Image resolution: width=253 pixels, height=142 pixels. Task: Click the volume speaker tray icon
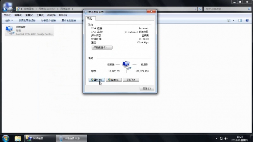(x=226, y=139)
